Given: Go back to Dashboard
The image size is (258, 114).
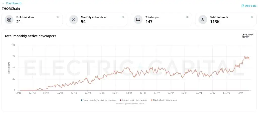Looking at the screenshot, I should tap(12, 3).
